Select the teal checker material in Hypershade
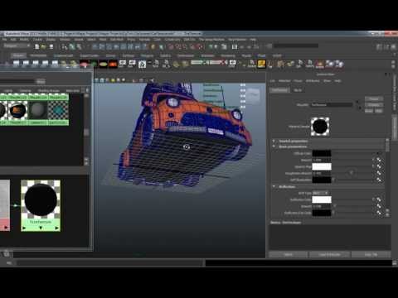The image size is (398, 298). [58, 110]
